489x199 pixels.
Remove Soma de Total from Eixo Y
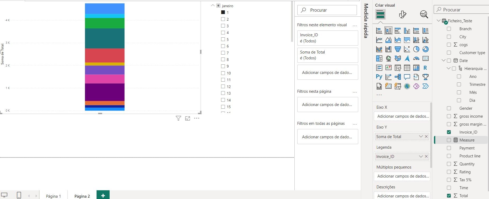pos(426,136)
